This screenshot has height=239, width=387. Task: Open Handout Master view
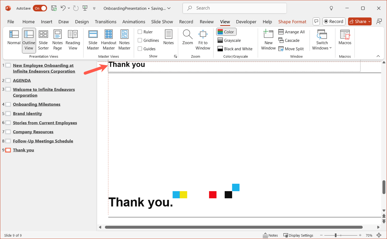[109, 40]
